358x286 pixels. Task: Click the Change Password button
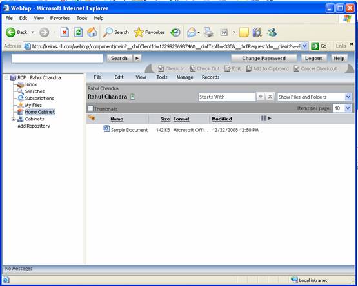(264, 58)
